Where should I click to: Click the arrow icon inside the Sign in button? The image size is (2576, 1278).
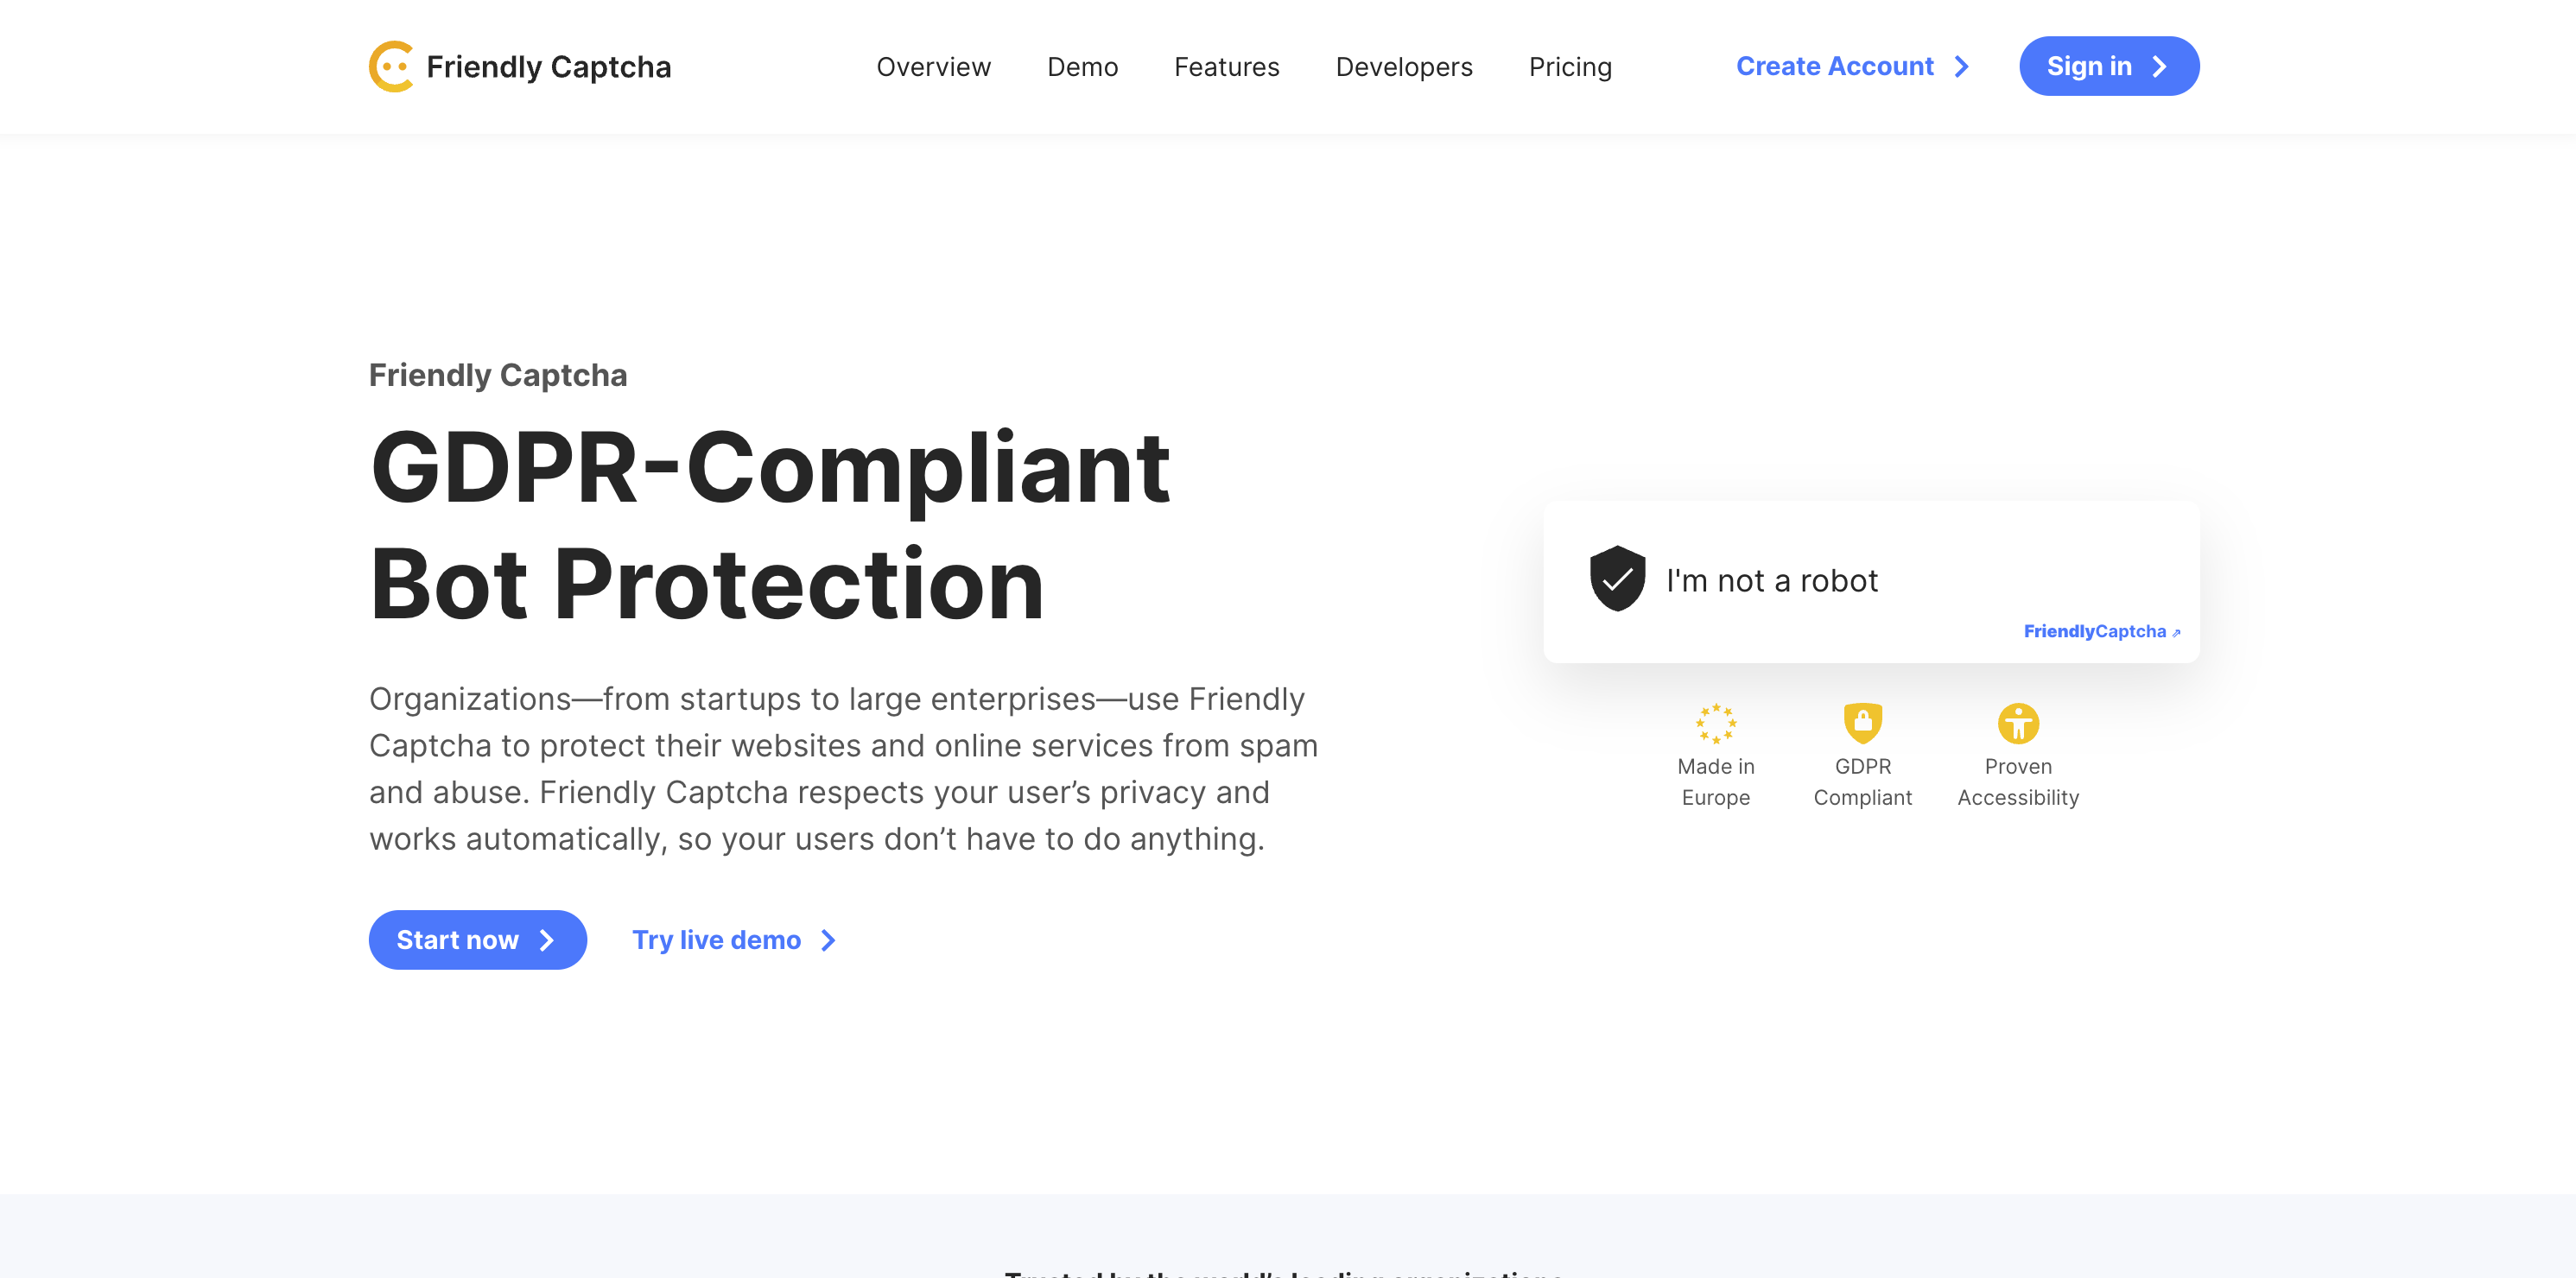point(2159,66)
